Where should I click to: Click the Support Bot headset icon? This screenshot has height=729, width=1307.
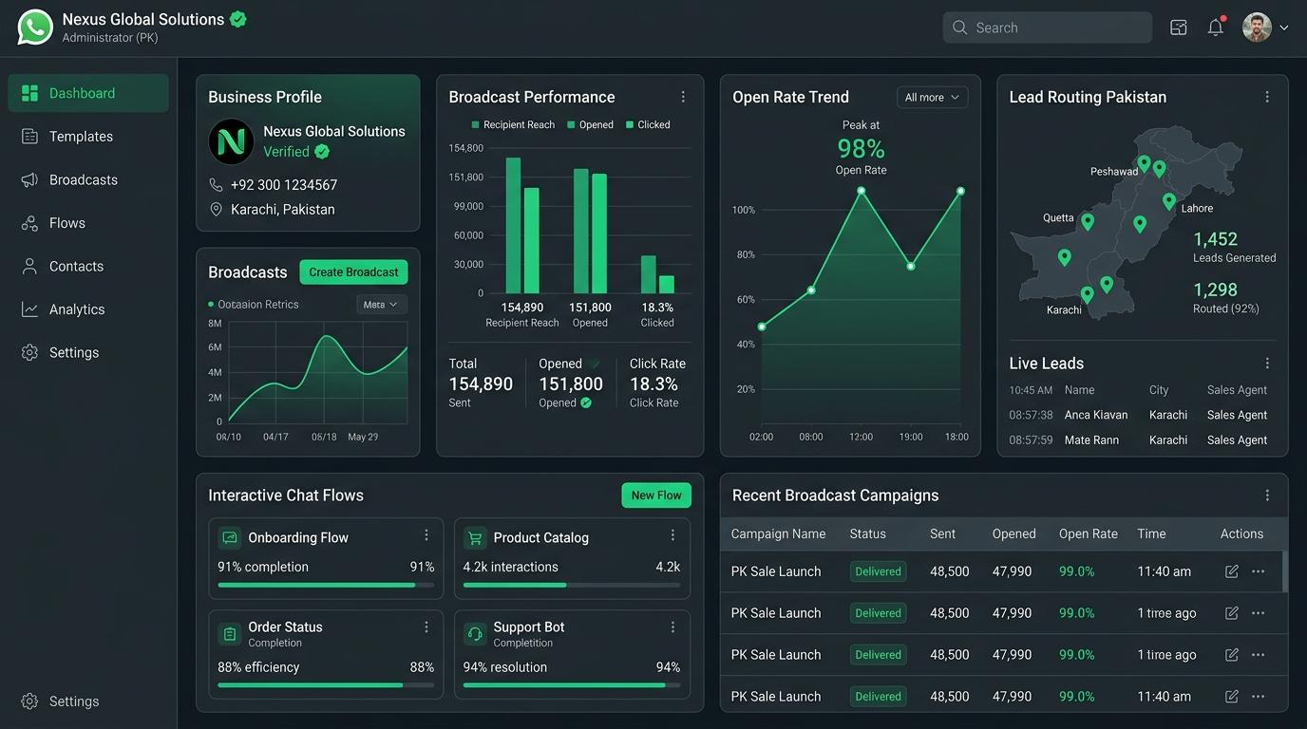475,633
